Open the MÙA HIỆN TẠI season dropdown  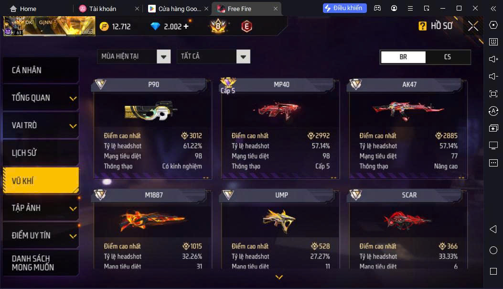click(134, 56)
